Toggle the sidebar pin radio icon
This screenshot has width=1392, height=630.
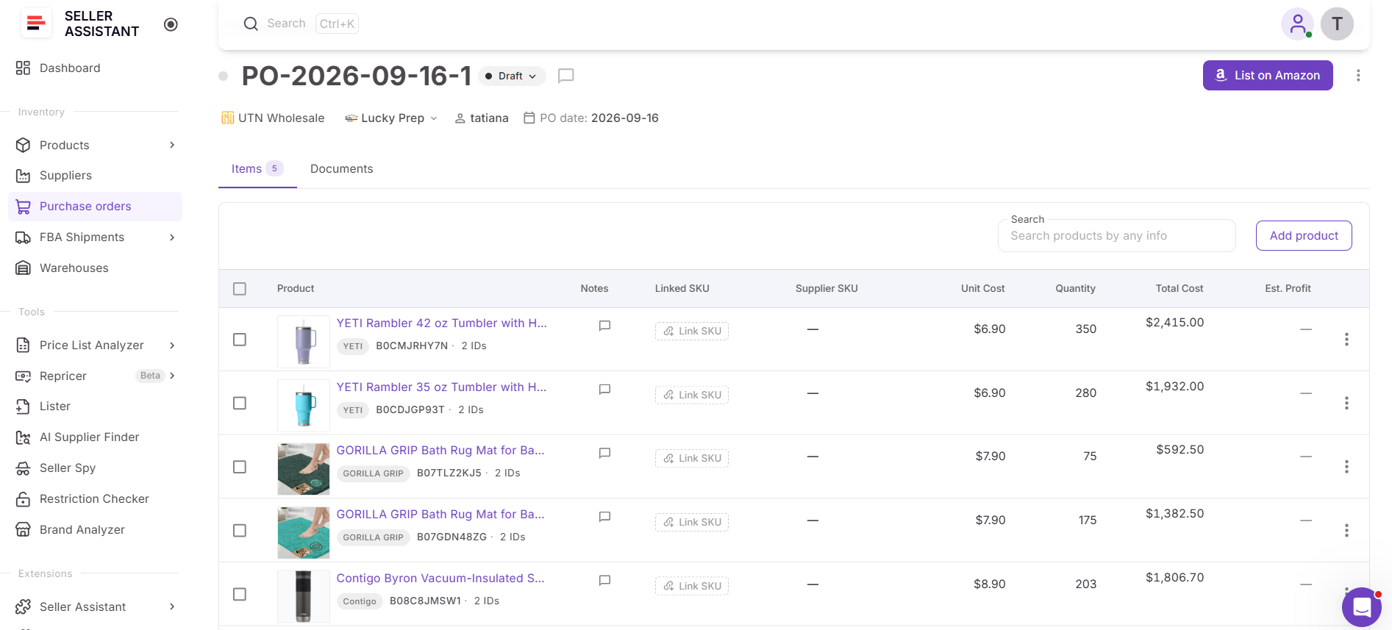(x=171, y=24)
